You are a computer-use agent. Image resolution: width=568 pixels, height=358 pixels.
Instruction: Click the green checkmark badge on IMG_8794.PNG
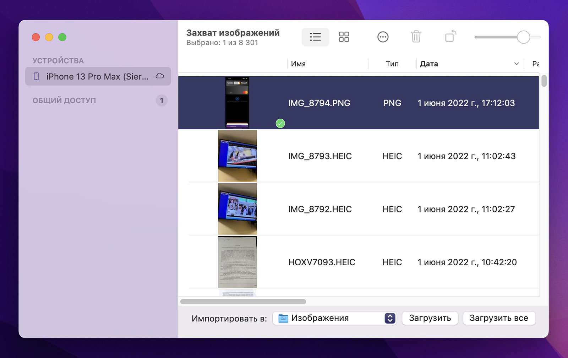click(x=280, y=123)
